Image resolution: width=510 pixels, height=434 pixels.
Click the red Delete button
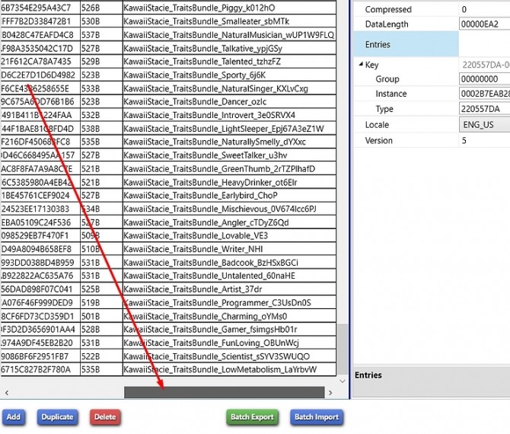(105, 416)
